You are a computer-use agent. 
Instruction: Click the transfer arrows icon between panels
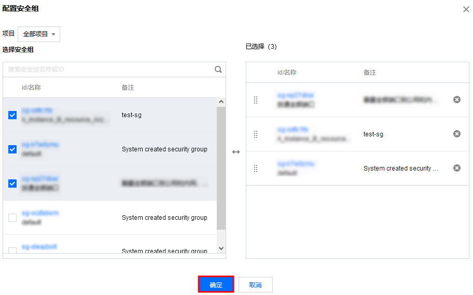click(236, 152)
